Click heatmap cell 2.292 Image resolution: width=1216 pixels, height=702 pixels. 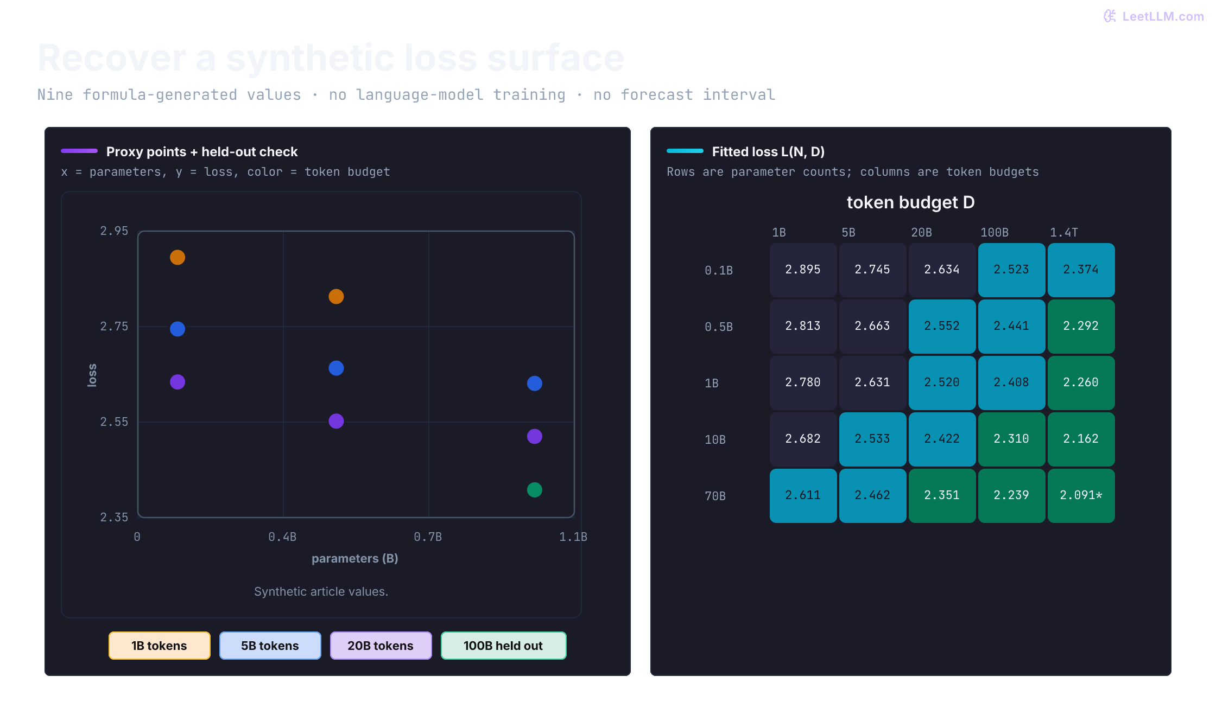1081,327
